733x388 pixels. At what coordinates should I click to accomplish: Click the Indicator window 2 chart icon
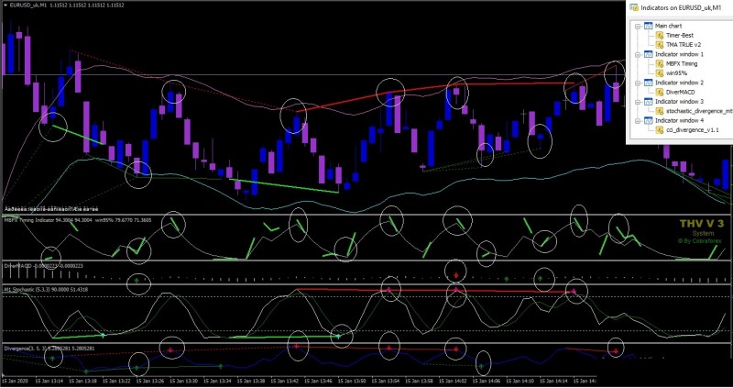tap(648, 83)
